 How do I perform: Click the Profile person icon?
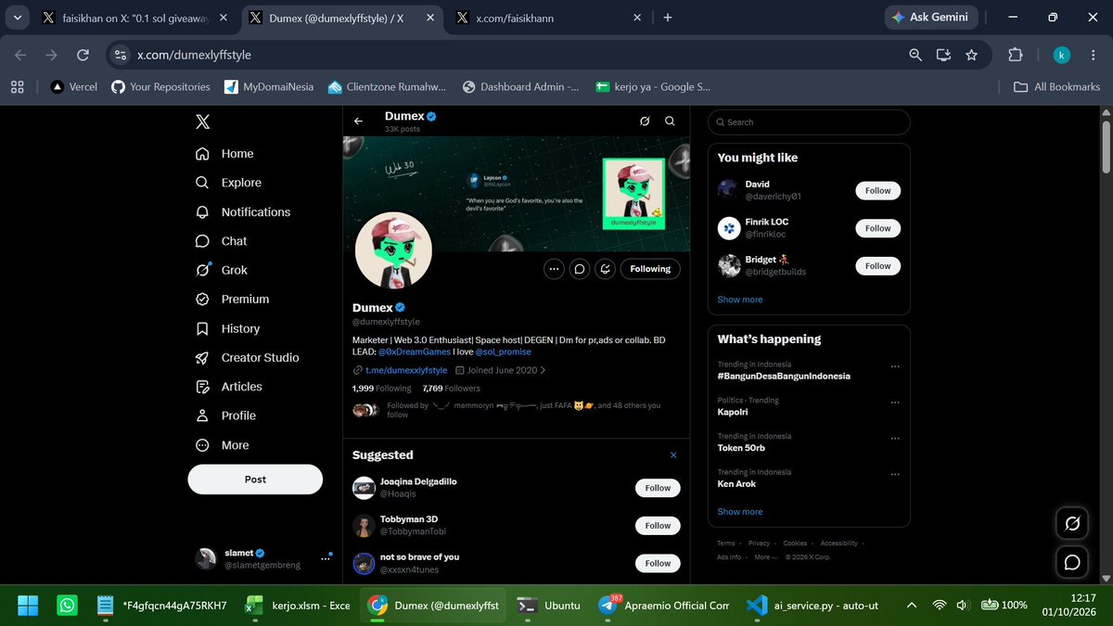pyautogui.click(x=202, y=415)
